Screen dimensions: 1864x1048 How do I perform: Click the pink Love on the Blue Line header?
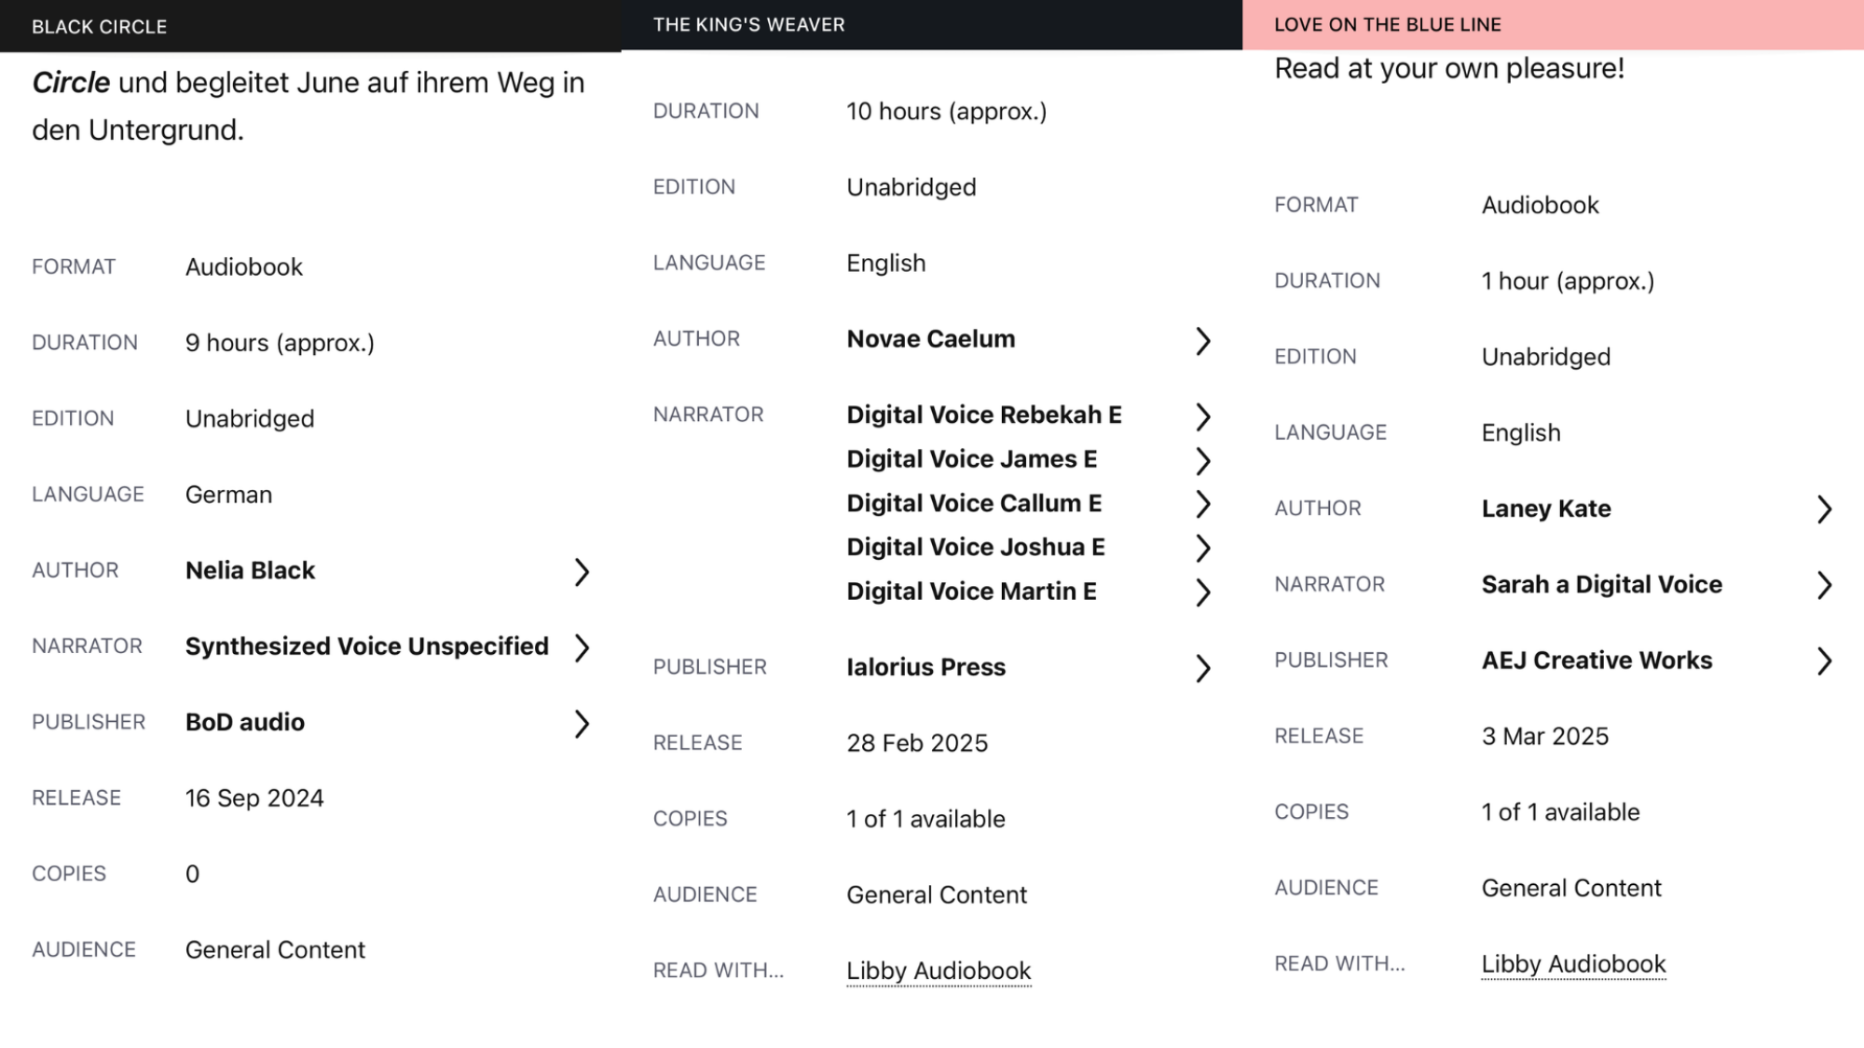(x=1387, y=25)
